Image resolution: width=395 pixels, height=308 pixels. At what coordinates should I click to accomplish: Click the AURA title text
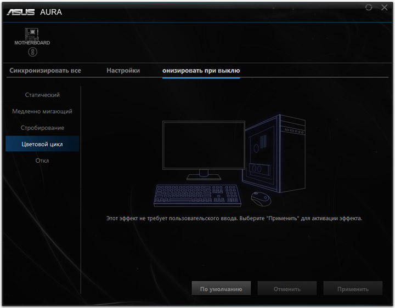pos(51,12)
